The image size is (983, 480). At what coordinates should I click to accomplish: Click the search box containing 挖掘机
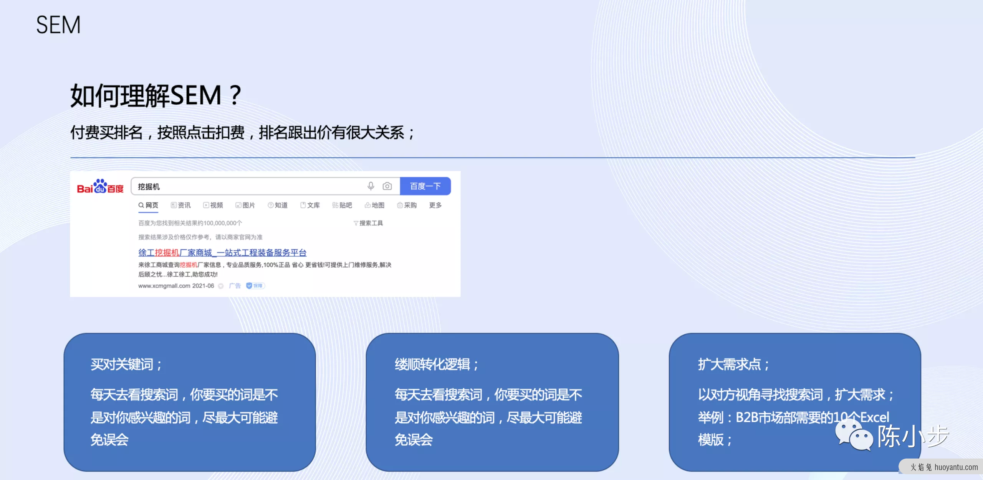265,186
